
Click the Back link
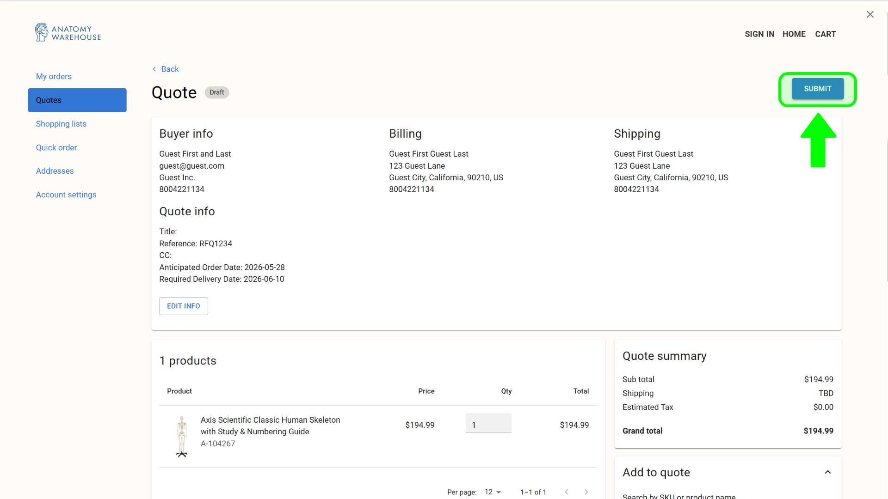click(x=170, y=69)
